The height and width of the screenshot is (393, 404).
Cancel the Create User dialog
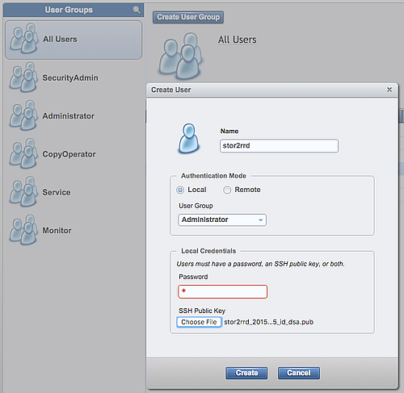coord(299,373)
